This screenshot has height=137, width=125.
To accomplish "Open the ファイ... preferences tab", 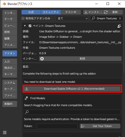I will pyautogui.click(x=10, y=95).
